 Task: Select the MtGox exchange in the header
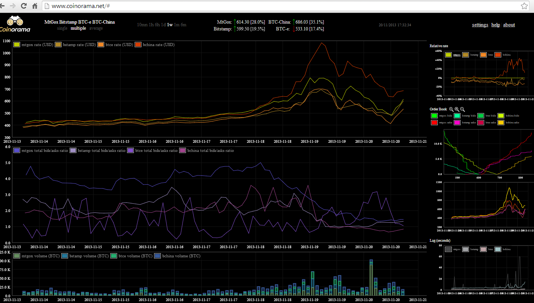pos(51,22)
